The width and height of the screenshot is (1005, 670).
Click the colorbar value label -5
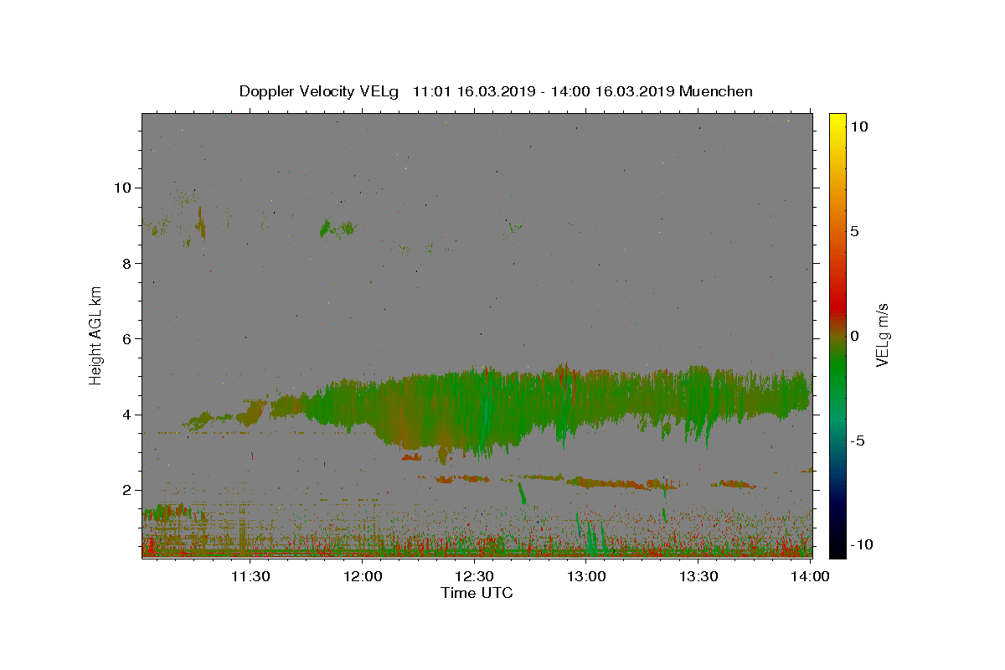[858, 441]
